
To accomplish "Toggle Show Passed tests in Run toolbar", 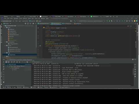I will click(x=6, y=62).
